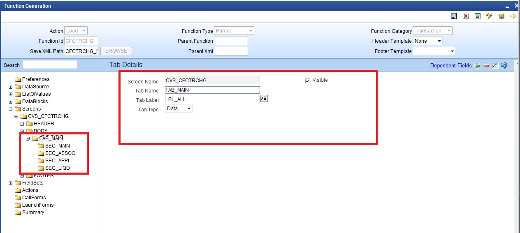This screenshot has height=233, width=520.
Task: Click the rename AI text icon
Action: pos(495,66)
